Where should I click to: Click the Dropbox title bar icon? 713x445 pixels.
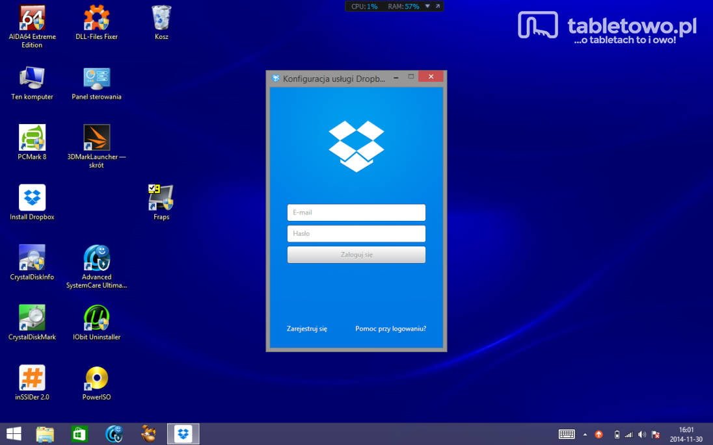(276, 78)
